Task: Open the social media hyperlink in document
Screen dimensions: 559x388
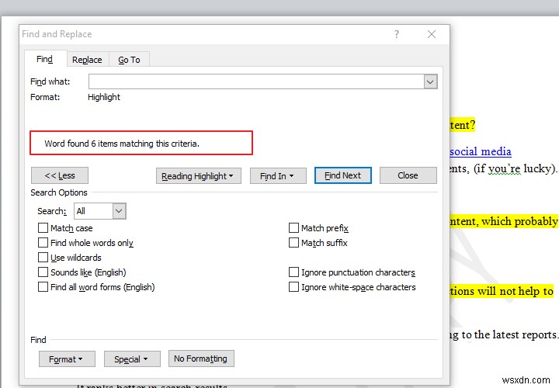Action: [481, 152]
